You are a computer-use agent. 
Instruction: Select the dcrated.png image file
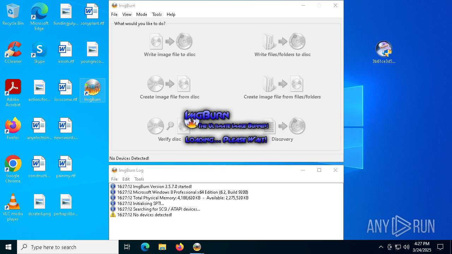[40, 205]
